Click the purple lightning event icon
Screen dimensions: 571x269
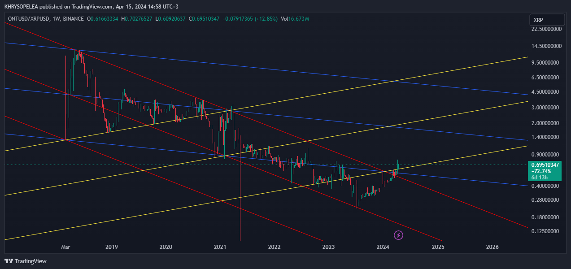tap(398, 234)
